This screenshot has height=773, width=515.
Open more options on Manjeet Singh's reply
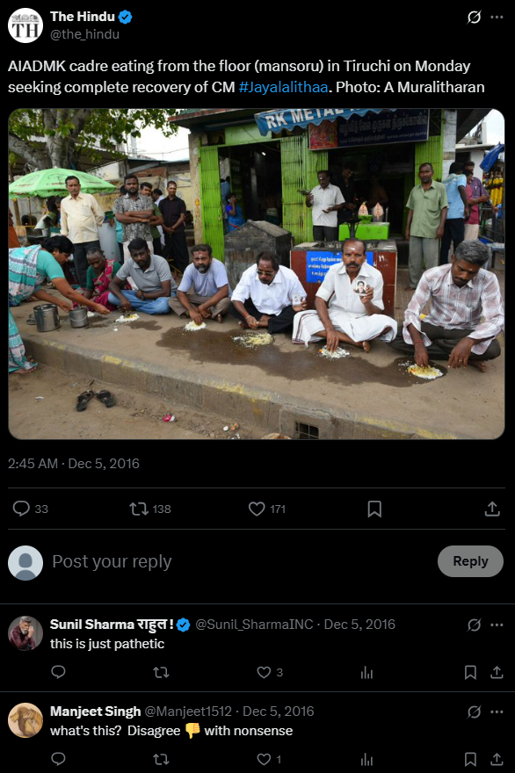click(x=497, y=712)
